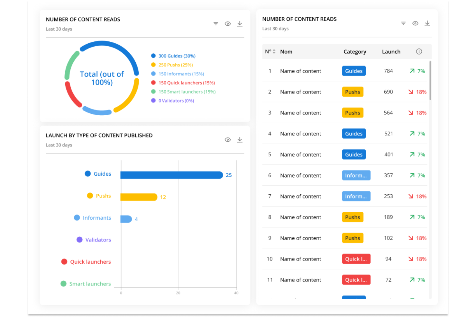Click the Informants label in bar chart
The height and width of the screenshot is (317, 476).
click(97, 218)
